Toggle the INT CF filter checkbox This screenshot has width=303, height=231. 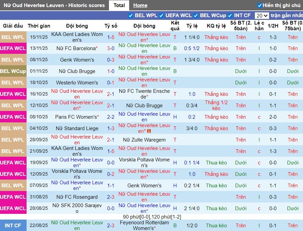pyautogui.click(x=230, y=15)
